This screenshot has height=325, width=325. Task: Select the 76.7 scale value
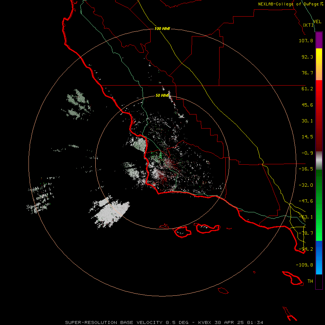tap(307, 73)
